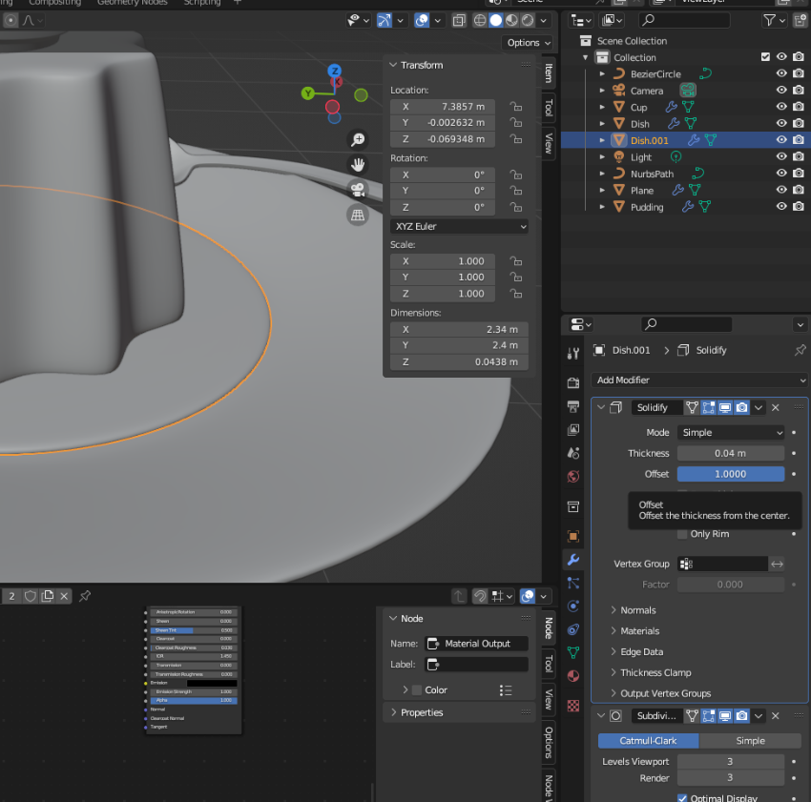Open the Tool properties tab icon
This screenshot has width=811, height=802.
573,354
